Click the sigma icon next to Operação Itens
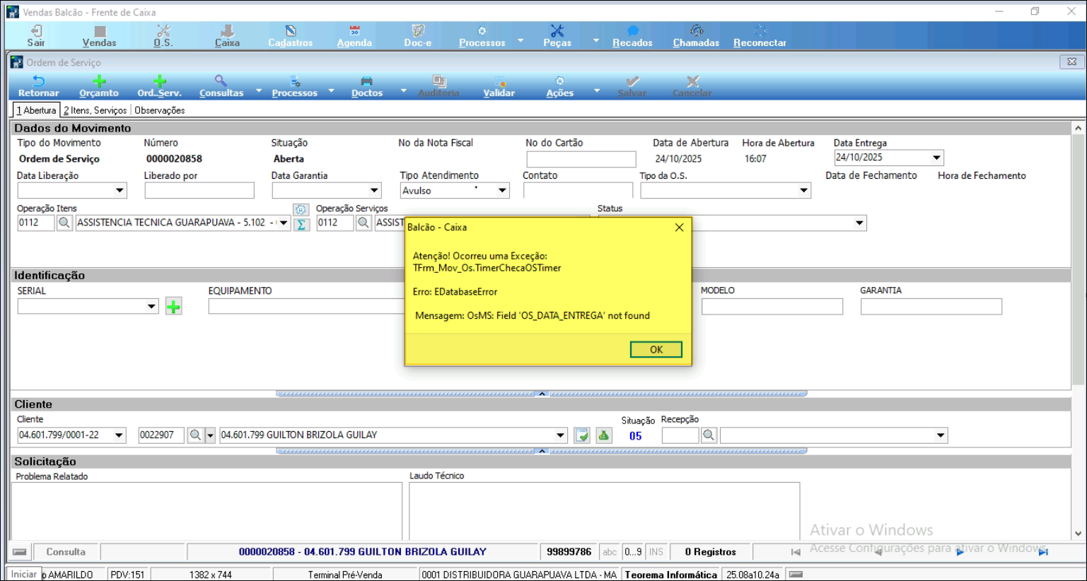1087x581 pixels. (301, 225)
